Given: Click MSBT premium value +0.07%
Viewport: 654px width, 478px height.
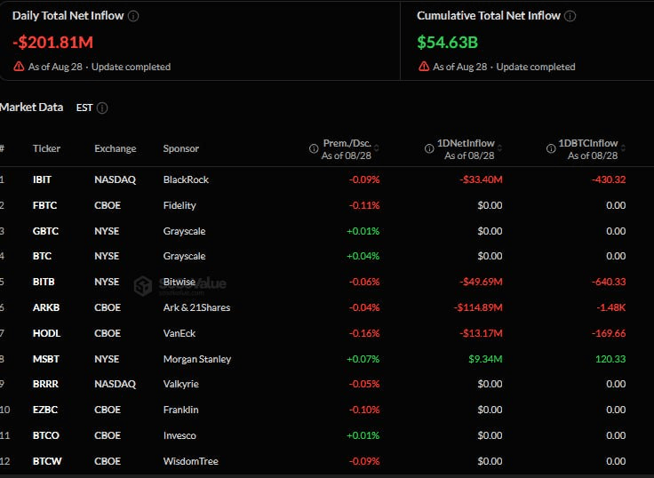Looking at the screenshot, I should [x=363, y=359].
